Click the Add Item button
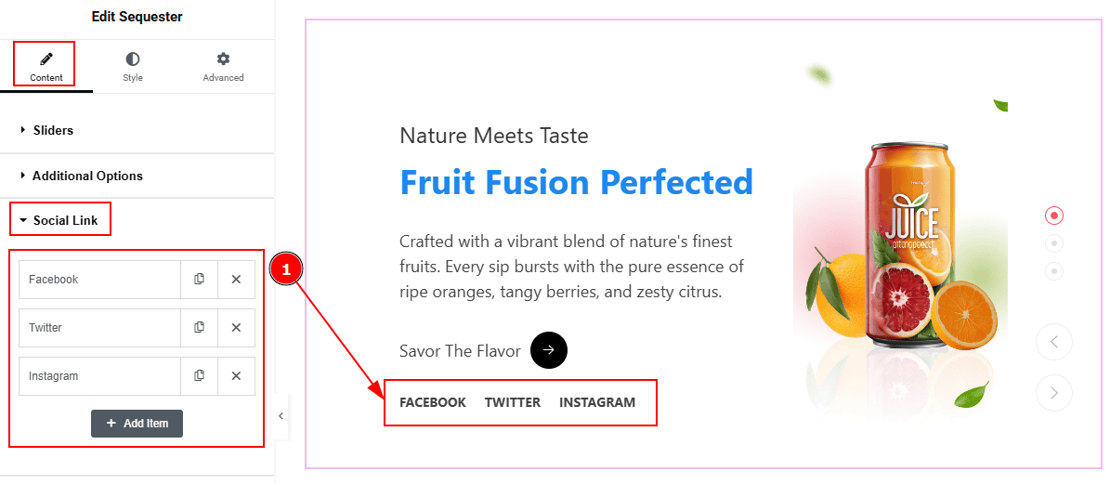 137,423
